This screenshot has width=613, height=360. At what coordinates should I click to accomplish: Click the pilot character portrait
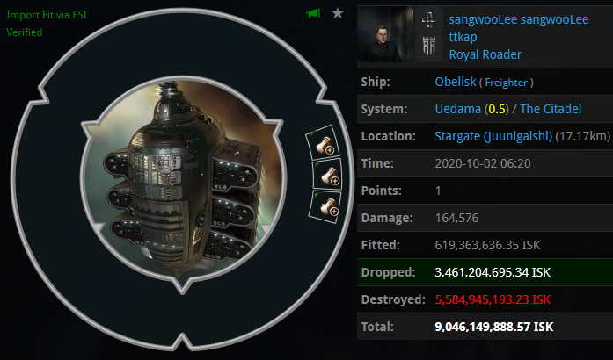tap(385, 34)
